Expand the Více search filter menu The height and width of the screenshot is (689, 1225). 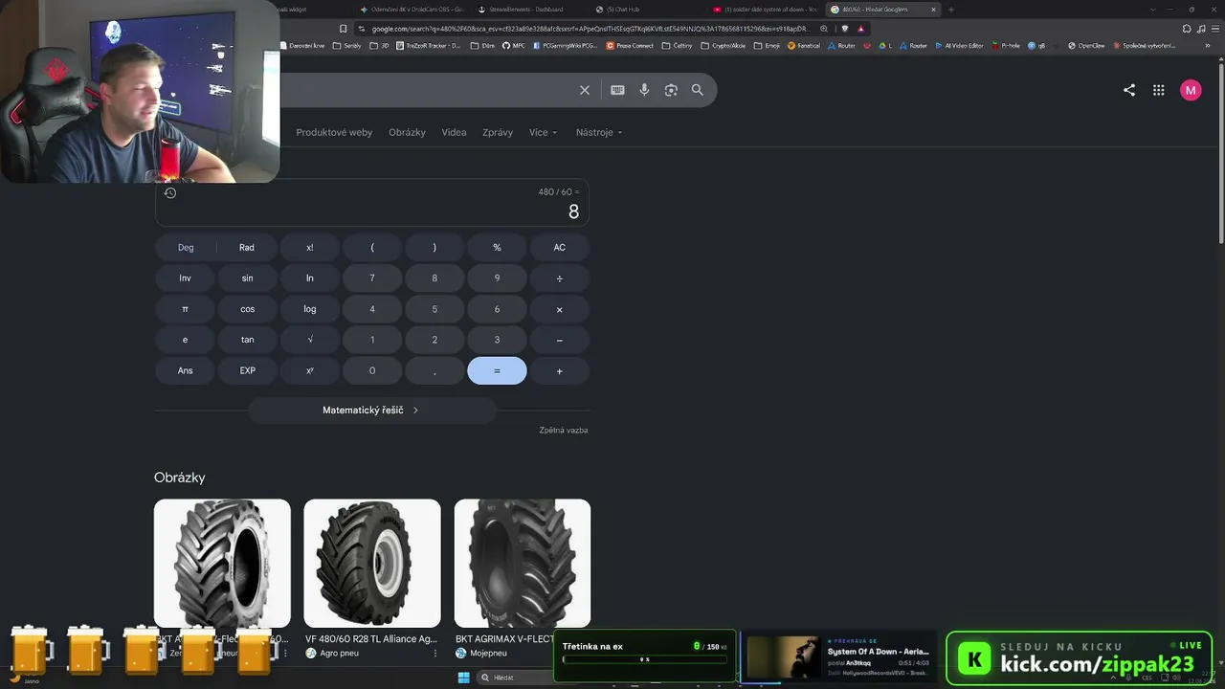[544, 132]
